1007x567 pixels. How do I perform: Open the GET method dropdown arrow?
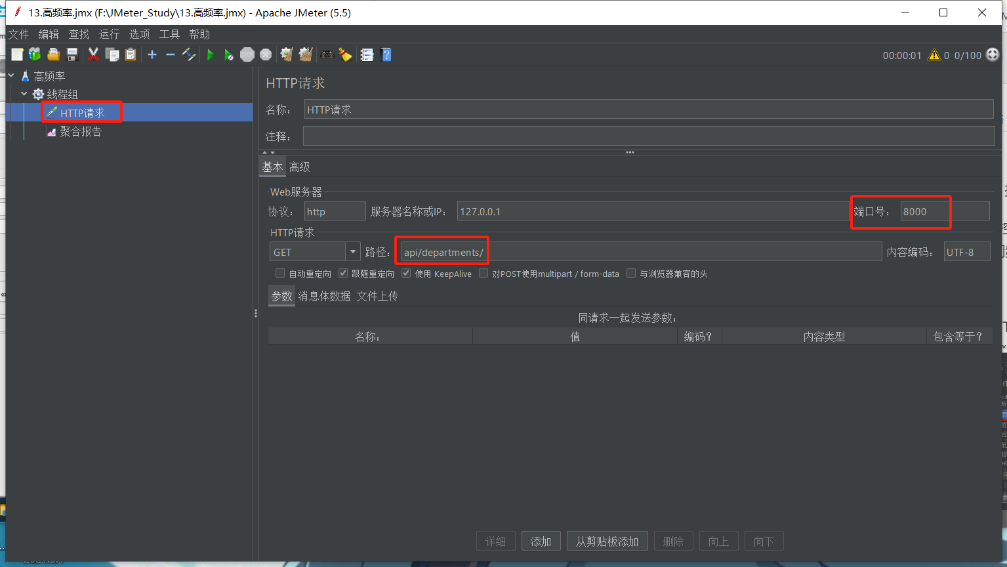(x=353, y=251)
